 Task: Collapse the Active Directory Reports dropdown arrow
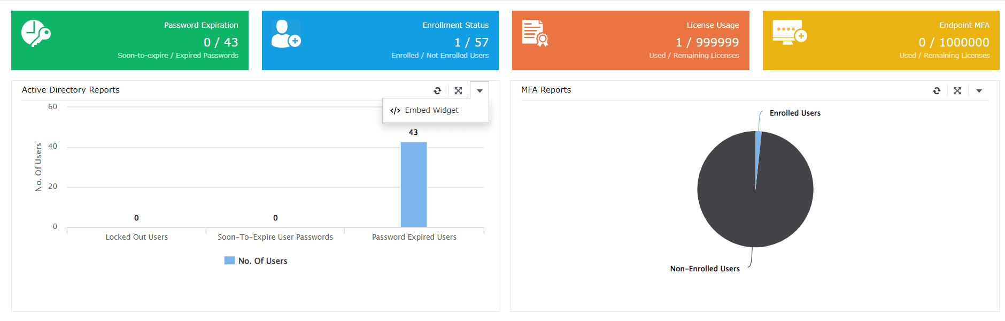[x=480, y=91]
